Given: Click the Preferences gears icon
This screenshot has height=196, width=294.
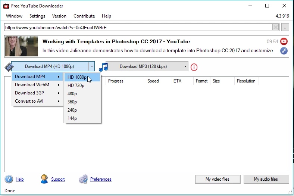Looking at the screenshot, I should tap(83, 179).
